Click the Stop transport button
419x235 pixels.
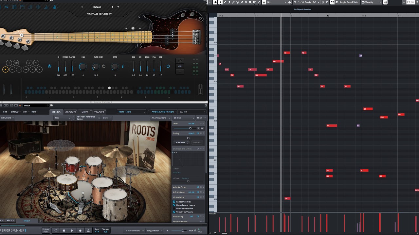point(64,230)
